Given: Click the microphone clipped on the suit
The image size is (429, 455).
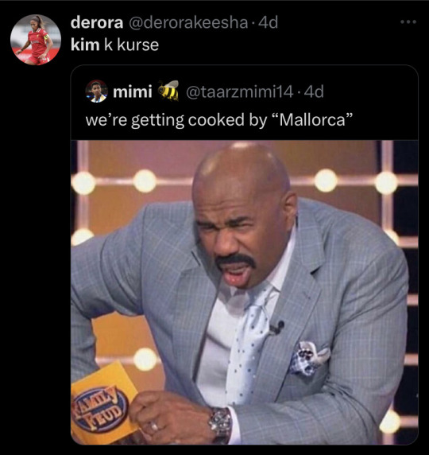Looking at the screenshot, I should 277,327.
